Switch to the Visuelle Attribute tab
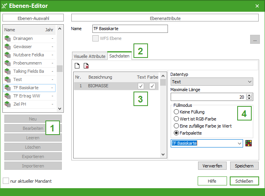 tap(90, 56)
